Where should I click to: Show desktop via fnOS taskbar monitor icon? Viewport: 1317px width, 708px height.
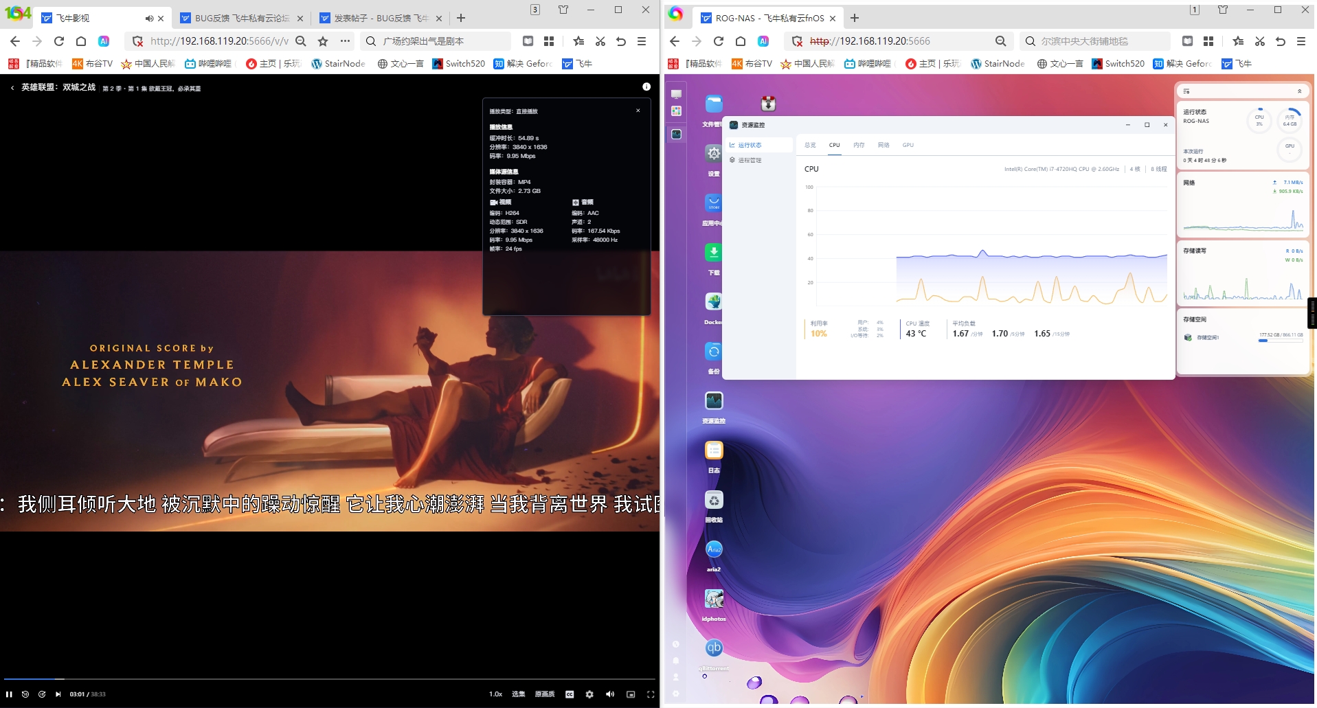tap(677, 94)
